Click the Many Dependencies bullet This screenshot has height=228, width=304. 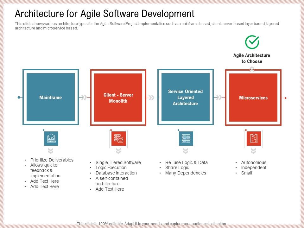coord(186,173)
